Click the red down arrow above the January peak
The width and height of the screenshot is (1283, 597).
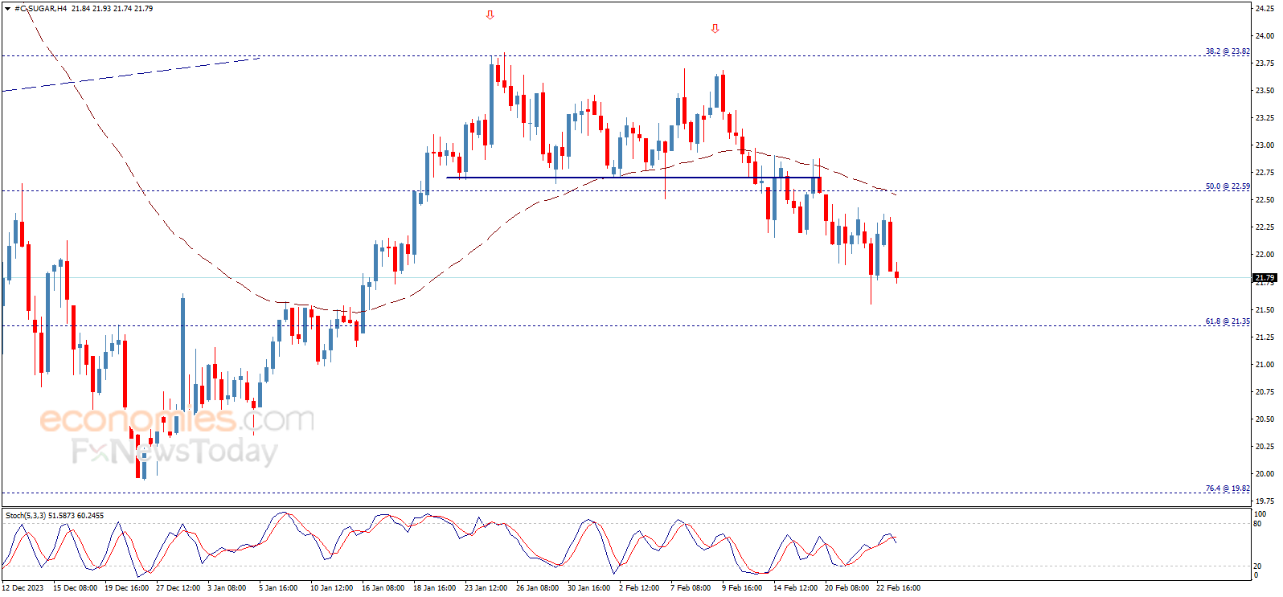(490, 15)
